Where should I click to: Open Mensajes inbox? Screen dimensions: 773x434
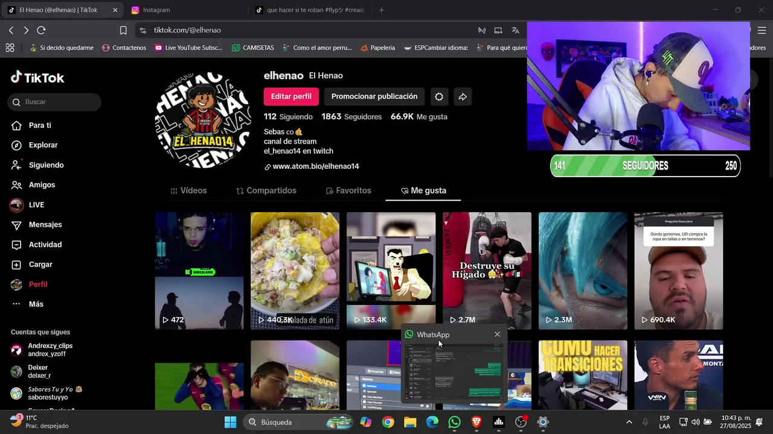(45, 225)
